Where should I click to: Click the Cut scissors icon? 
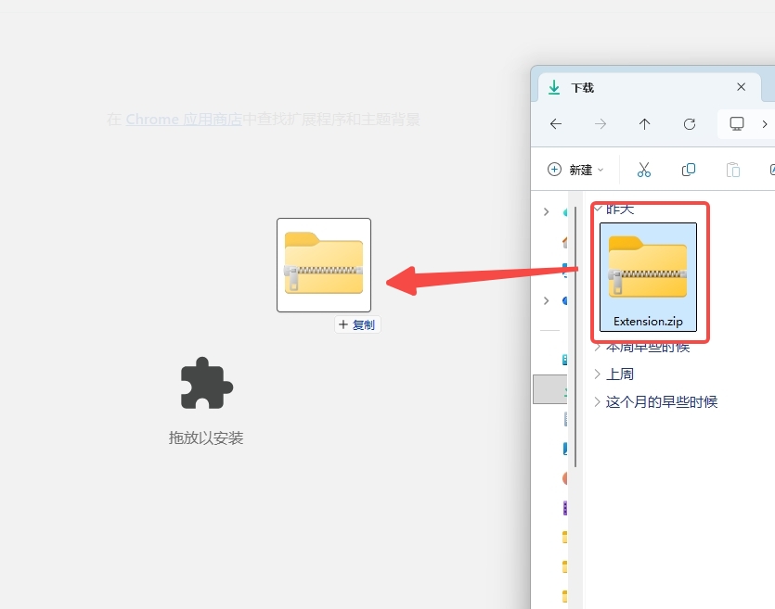tap(643, 170)
